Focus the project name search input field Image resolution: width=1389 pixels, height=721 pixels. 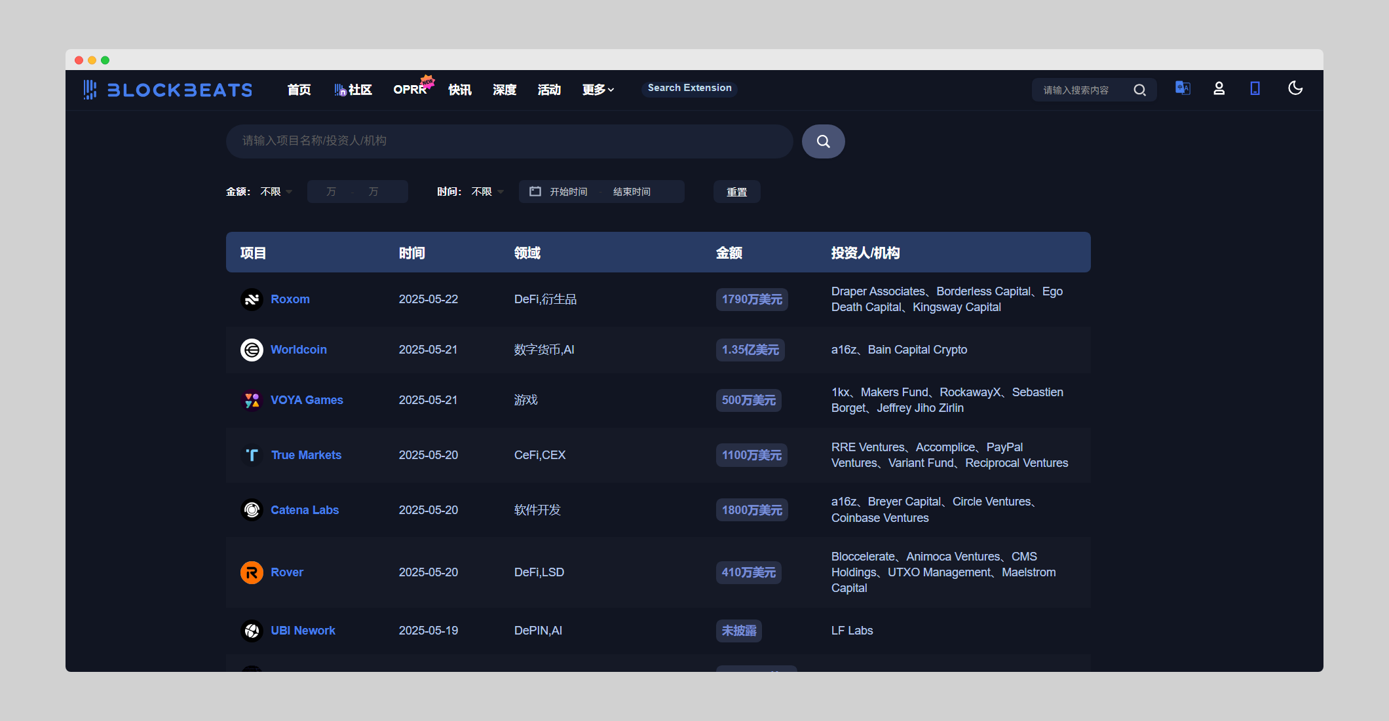point(509,141)
